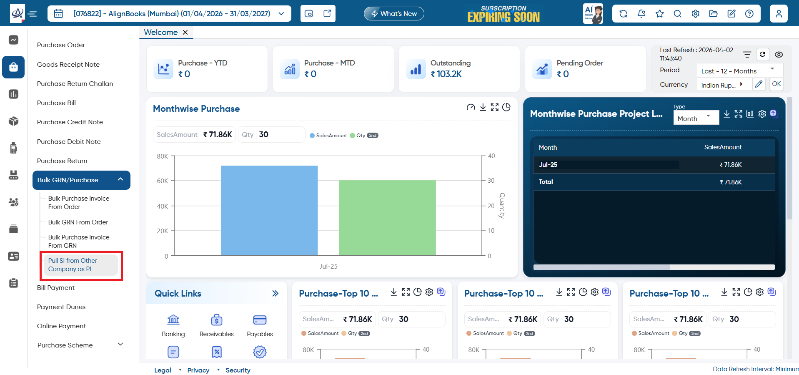The image size is (799, 375).
Task: Open the Period Last 12 Months dropdown
Action: click(x=740, y=71)
